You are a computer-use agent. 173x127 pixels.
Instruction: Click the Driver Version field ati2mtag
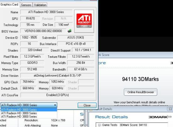pyautogui.click(x=57, y=75)
